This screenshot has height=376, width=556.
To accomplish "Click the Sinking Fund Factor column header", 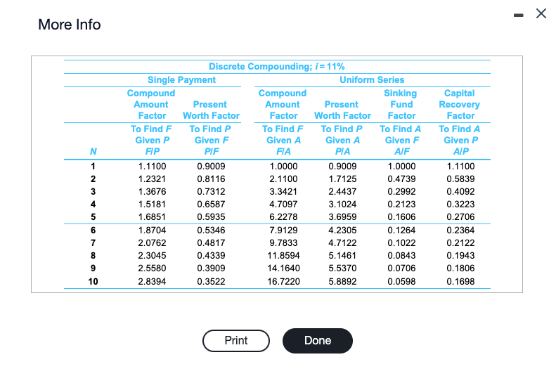I will tap(401, 104).
